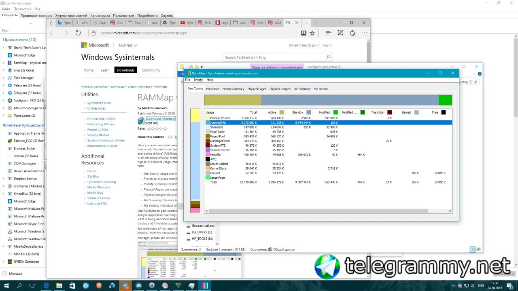The height and width of the screenshot is (291, 518).
Task: Click the Free color swatch in legend
Action: (444, 112)
